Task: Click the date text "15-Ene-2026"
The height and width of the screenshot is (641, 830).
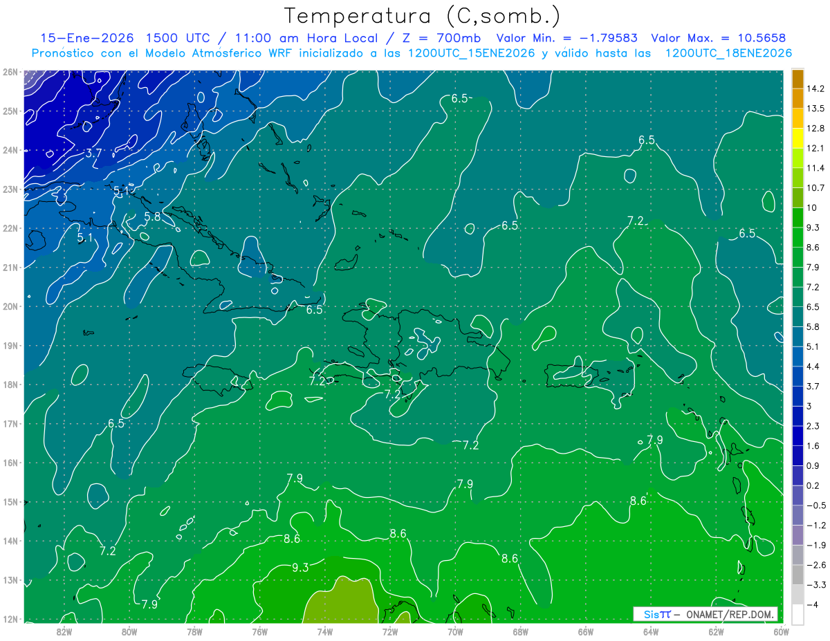Action: (x=86, y=38)
